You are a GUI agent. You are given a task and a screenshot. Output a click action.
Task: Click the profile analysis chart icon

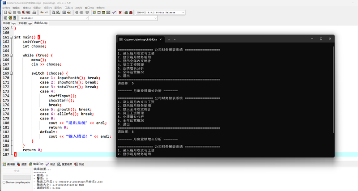(x=126, y=13)
